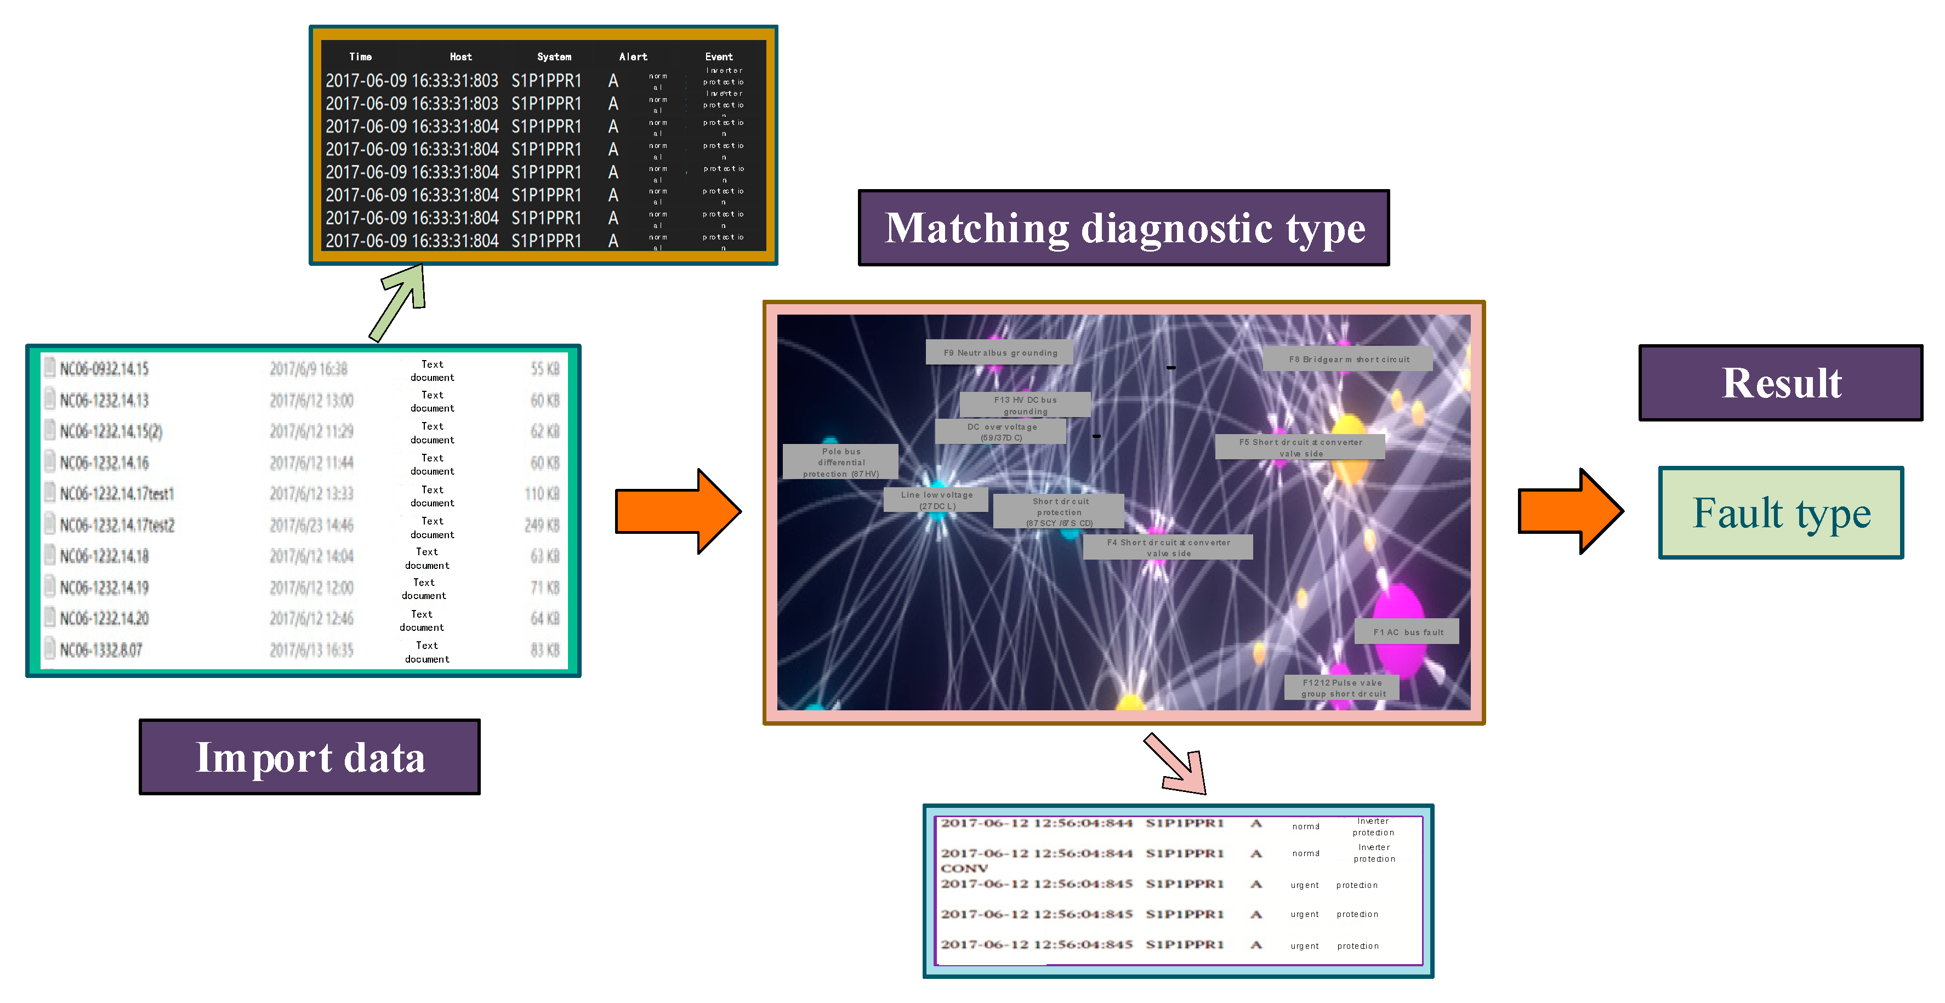Click the Matching diagnostic type banner
1945x1003 pixels.
click(1123, 228)
